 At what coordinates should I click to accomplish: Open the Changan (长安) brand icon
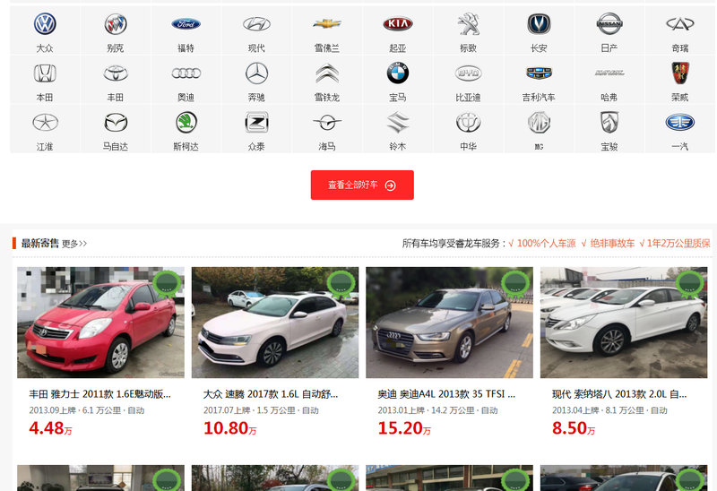pos(539,24)
